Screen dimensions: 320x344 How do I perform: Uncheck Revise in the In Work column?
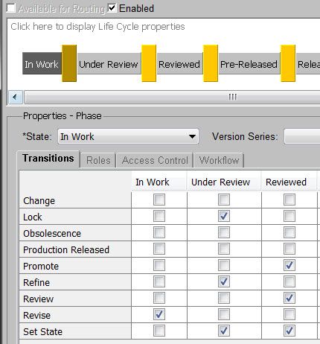tap(159, 314)
